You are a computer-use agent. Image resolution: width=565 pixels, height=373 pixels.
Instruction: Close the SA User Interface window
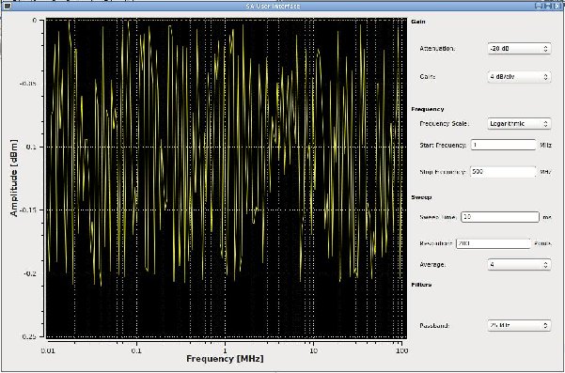tap(557, 7)
